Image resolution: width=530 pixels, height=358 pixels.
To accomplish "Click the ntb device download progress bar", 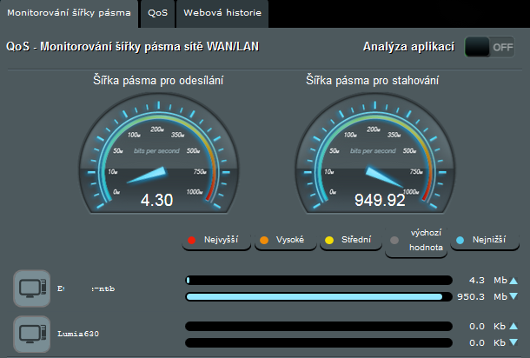I will [x=318, y=297].
